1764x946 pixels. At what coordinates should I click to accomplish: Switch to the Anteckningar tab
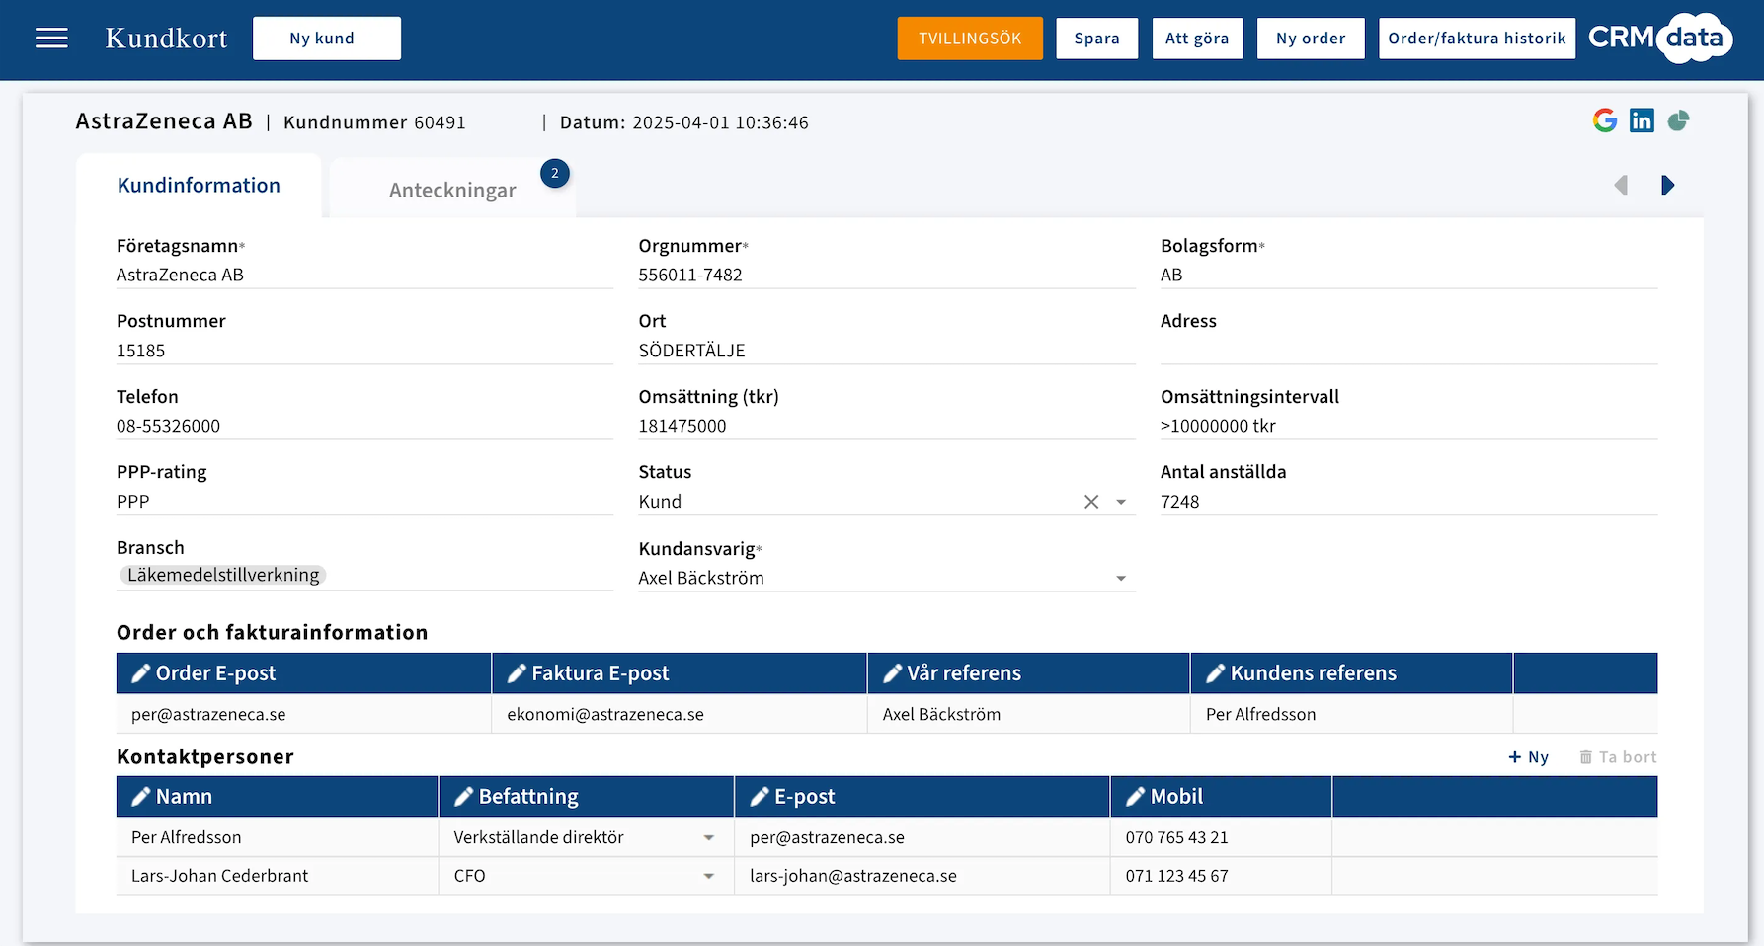[x=452, y=190]
